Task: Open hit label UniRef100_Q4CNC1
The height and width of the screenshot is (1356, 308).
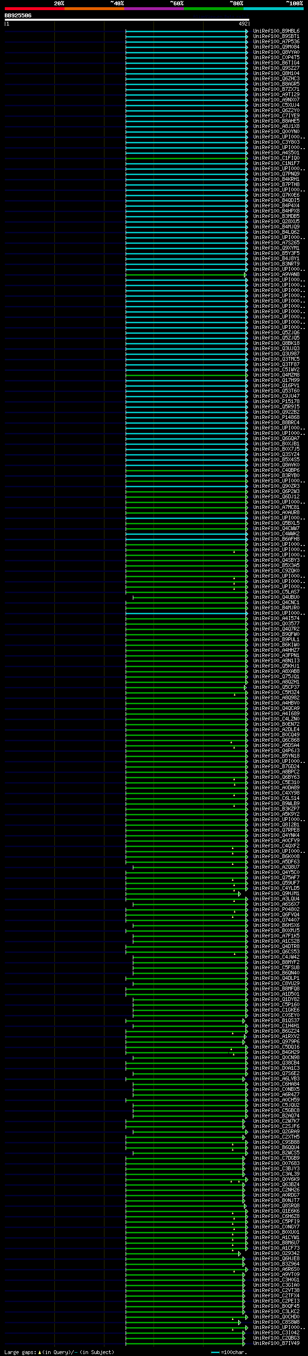Action: click(276, 602)
